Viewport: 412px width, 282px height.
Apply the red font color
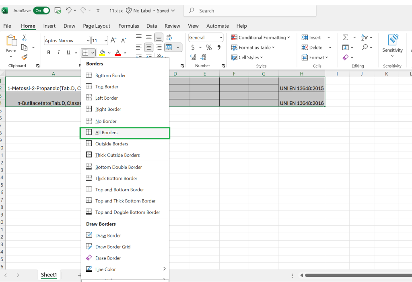click(x=118, y=53)
